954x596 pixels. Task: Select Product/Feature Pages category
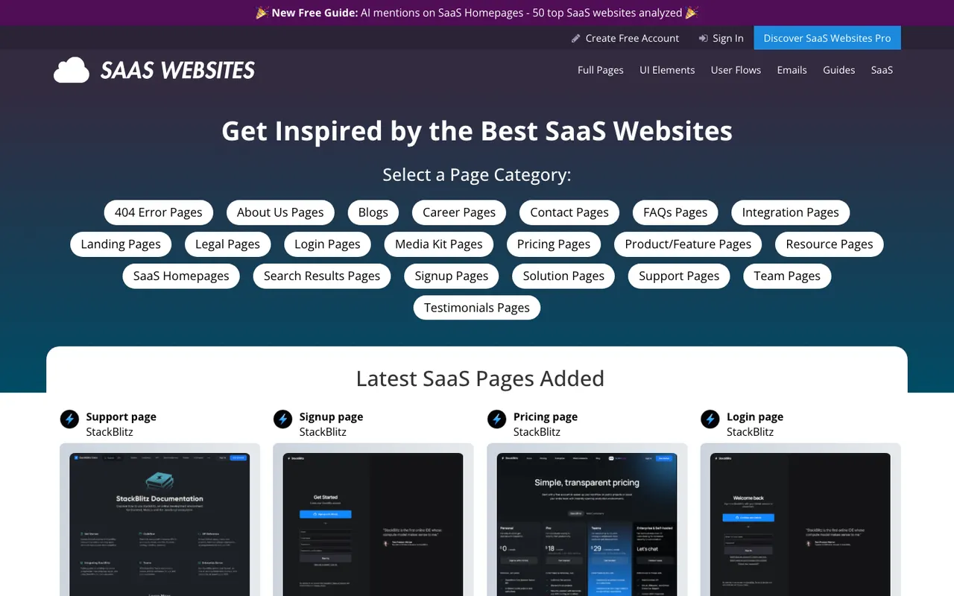[688, 244]
